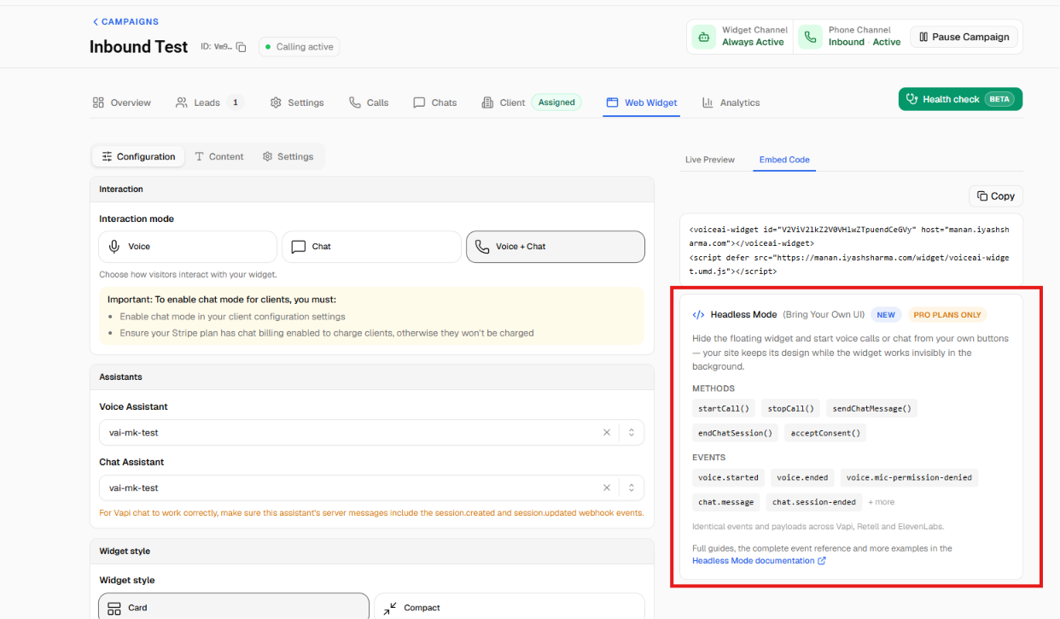Choose Voice interaction mode
Screen dimensions: 1060x619
(188, 247)
